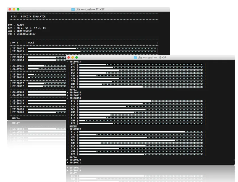Click the REP progress bar under 20180118
238x182 pixels.
coord(141,123)
